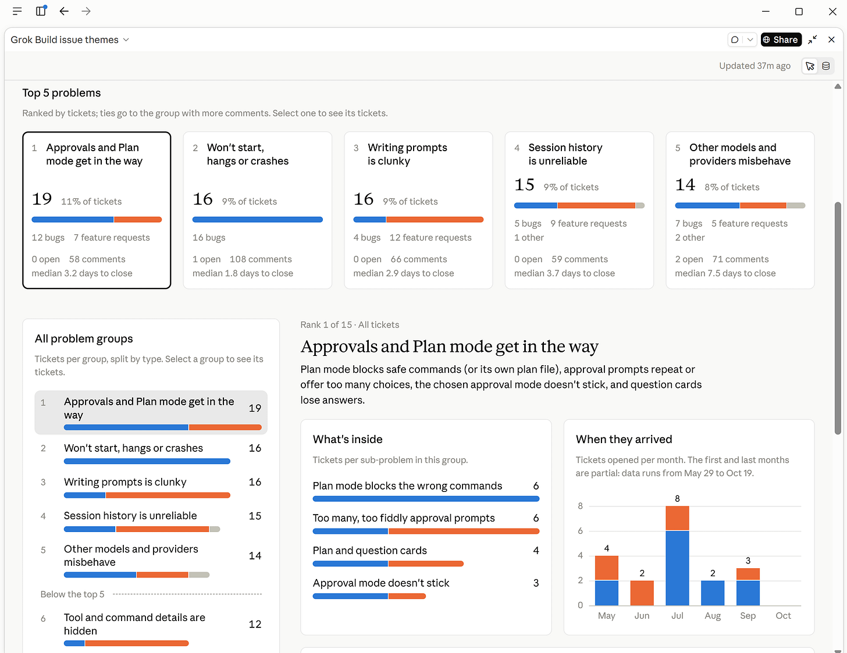Toggle the sidebar panel icon
The width and height of the screenshot is (847, 653).
point(41,11)
